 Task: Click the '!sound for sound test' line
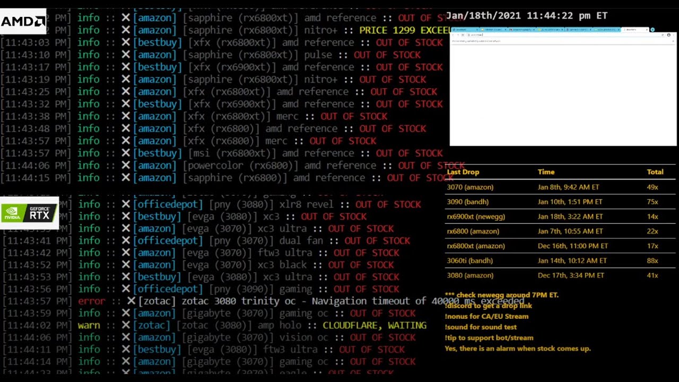481,327
